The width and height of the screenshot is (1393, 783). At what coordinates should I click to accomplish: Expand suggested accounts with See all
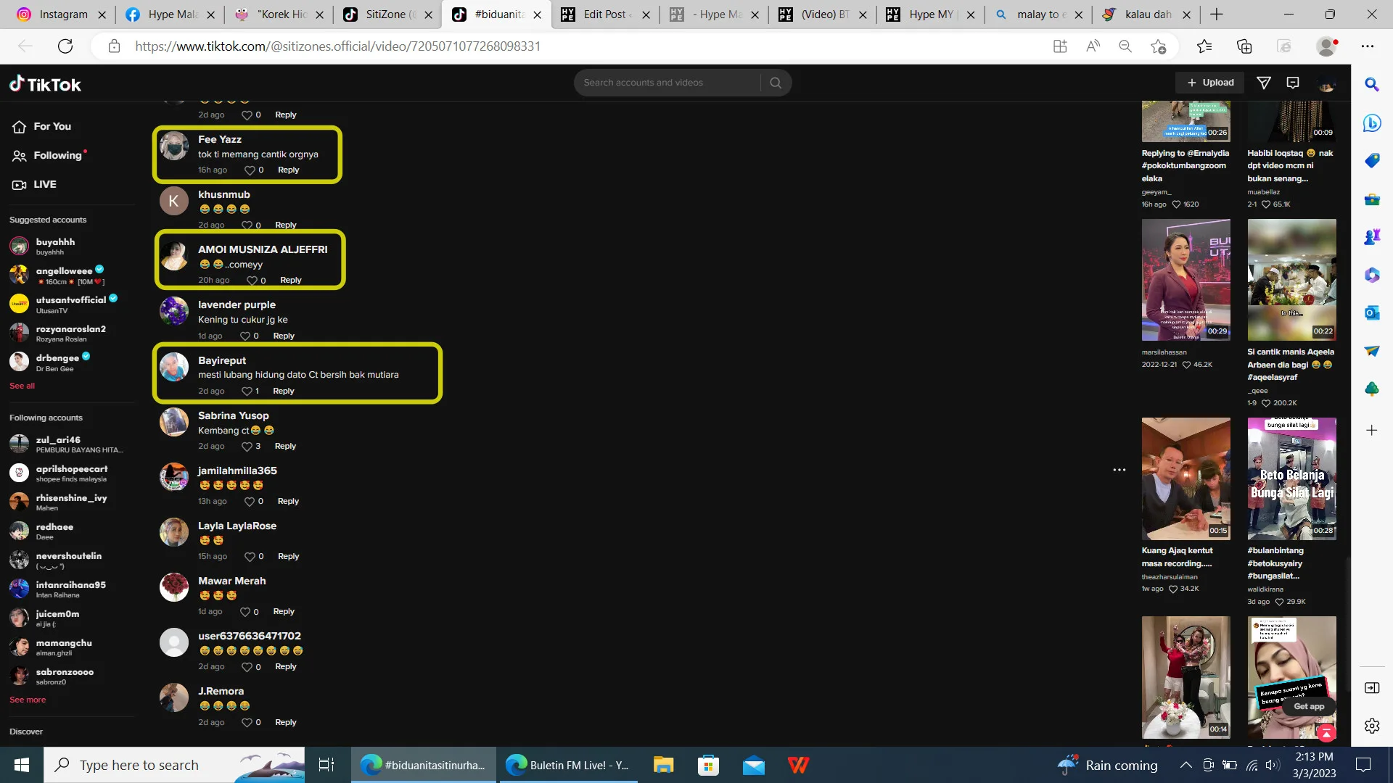click(22, 386)
